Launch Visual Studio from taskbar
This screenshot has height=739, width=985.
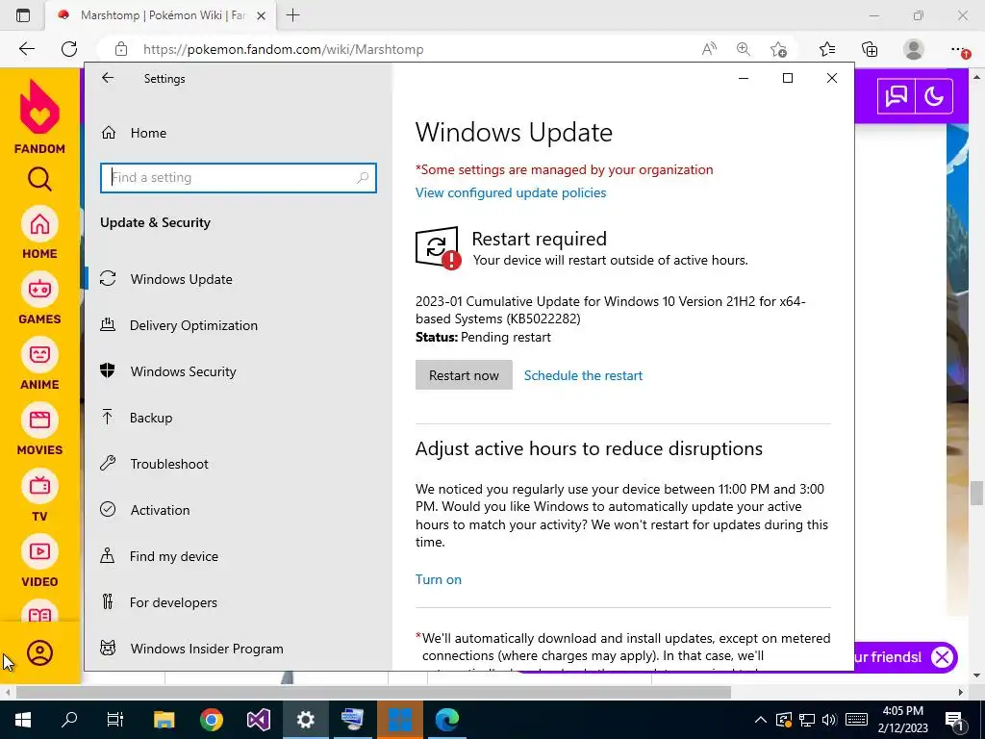[258, 720]
